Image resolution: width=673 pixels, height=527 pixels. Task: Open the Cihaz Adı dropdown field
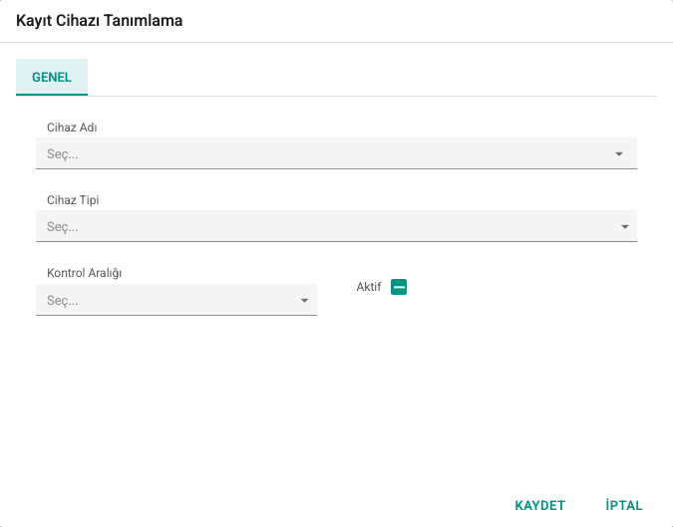click(336, 153)
